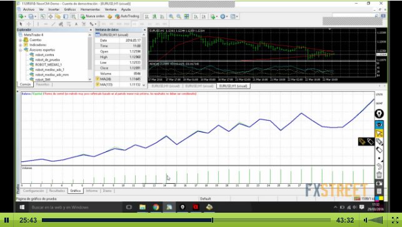The image size is (402, 227).
Task: Select robot_medias_adx_mm expert advisor
Action: pos(52,74)
